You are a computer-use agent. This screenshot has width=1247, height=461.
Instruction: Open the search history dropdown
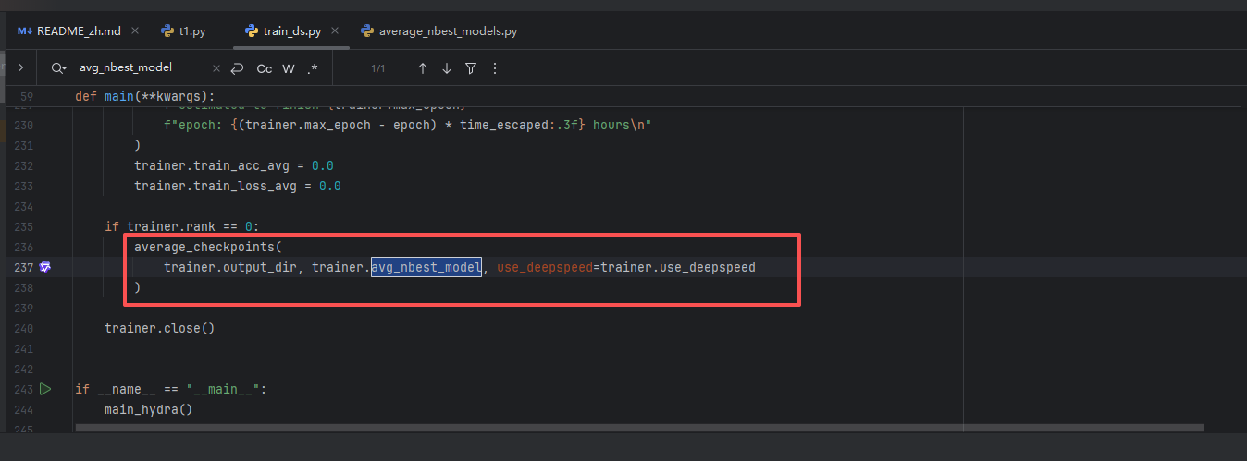58,68
